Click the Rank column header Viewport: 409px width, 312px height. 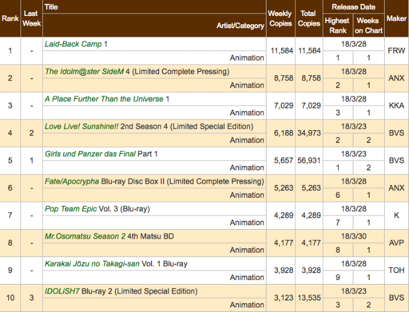point(10,19)
